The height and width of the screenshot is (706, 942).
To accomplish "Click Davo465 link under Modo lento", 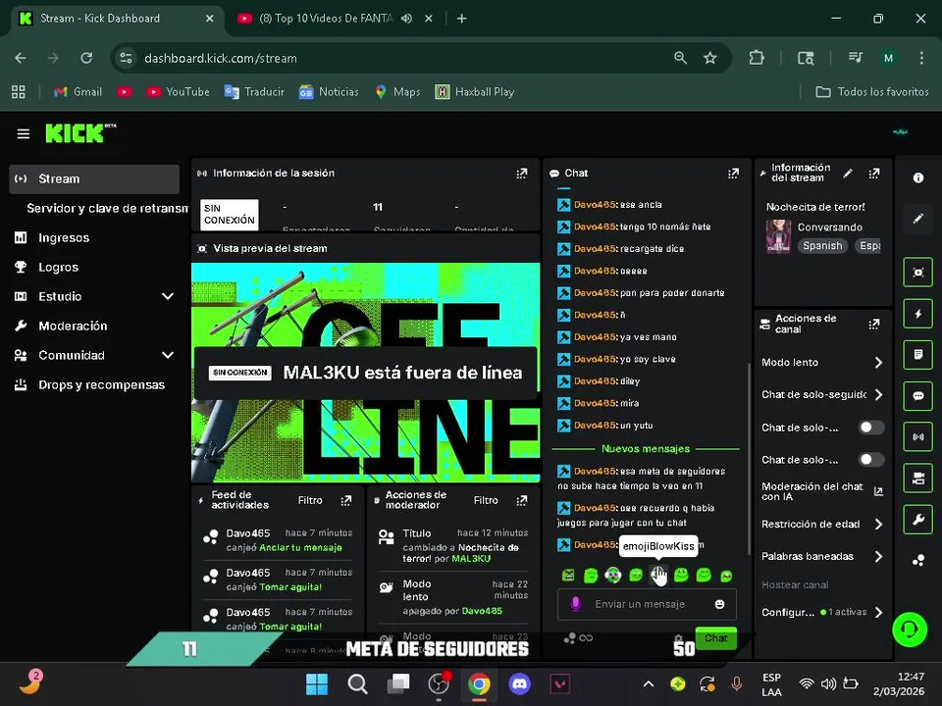I will point(481,611).
